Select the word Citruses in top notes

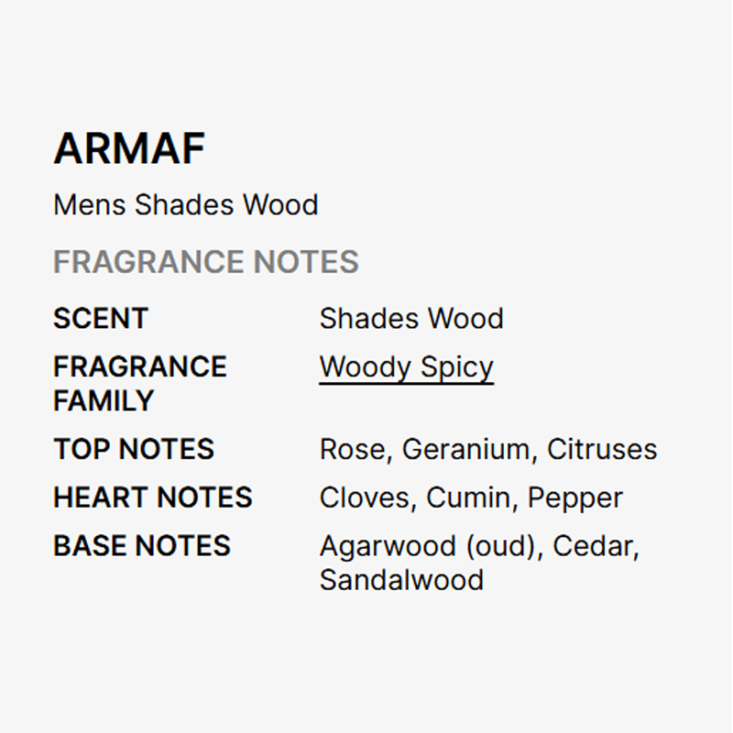tap(602, 449)
